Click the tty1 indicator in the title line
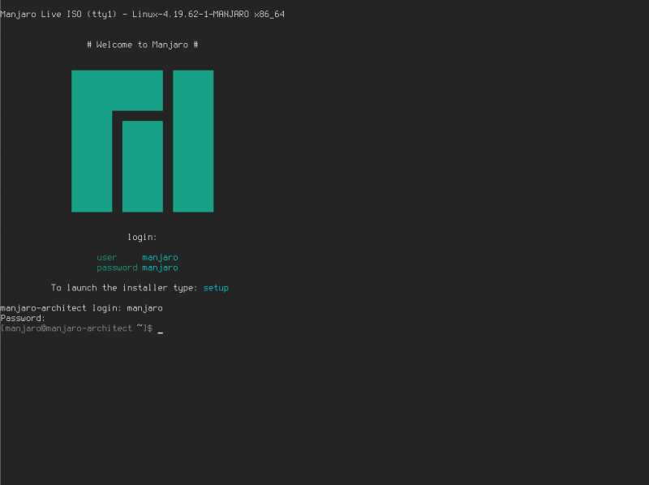This screenshot has height=485, width=649. tap(100, 14)
